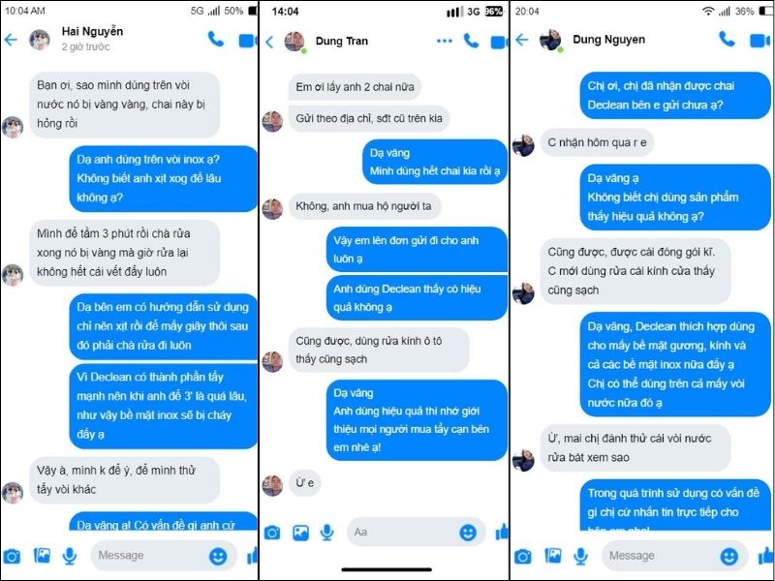The image size is (775, 581).
Task: Open the camera in Hai Nguyễn chat
Action: click(x=12, y=557)
